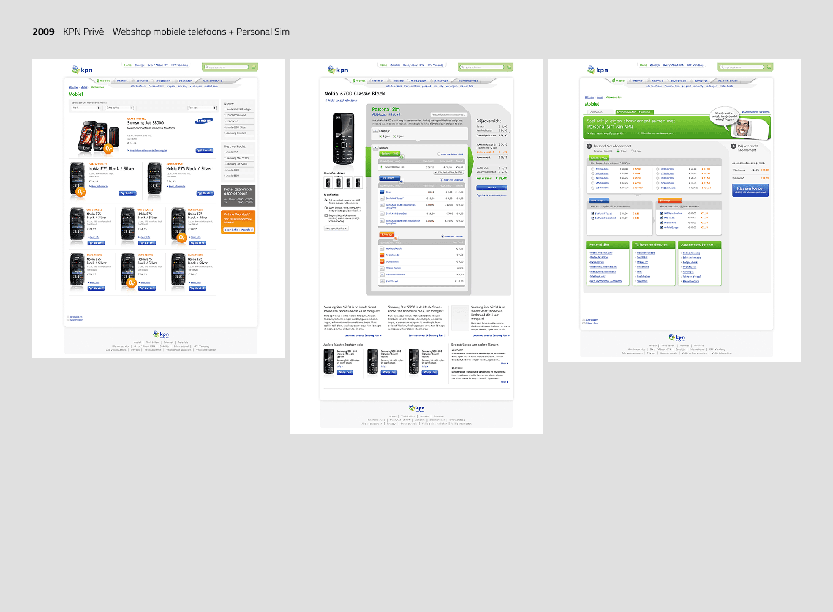833x612 pixels.
Task: Click the shopping cart icon next to Bekijk winkelmandje
Action: tap(478, 195)
